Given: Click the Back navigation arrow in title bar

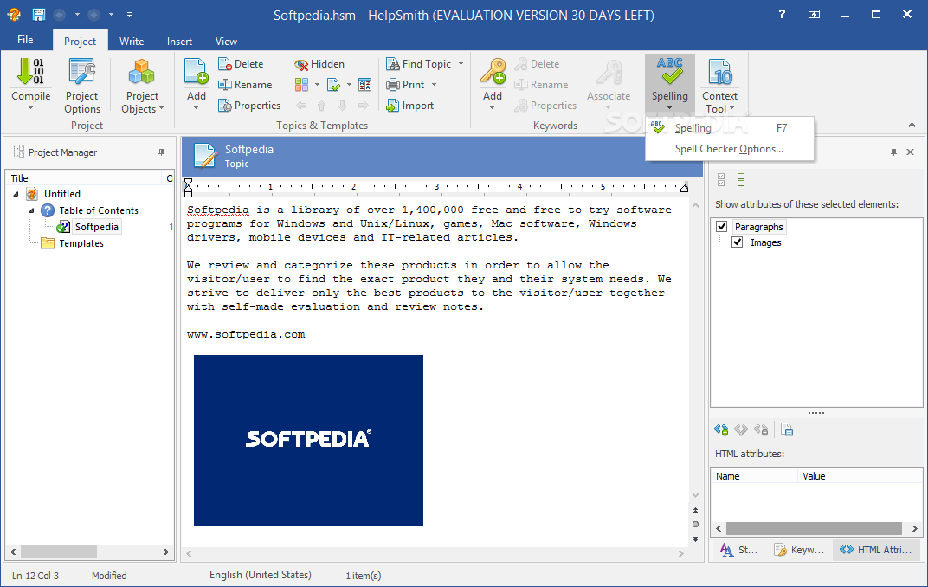Looking at the screenshot, I should 59,14.
